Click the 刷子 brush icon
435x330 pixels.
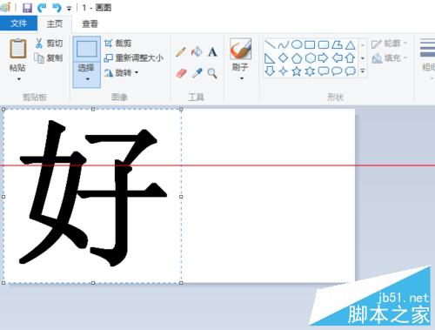click(x=240, y=49)
